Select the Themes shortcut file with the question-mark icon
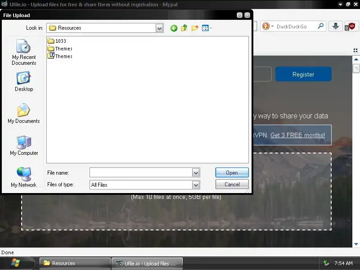The height and width of the screenshot is (270, 360). click(60, 56)
